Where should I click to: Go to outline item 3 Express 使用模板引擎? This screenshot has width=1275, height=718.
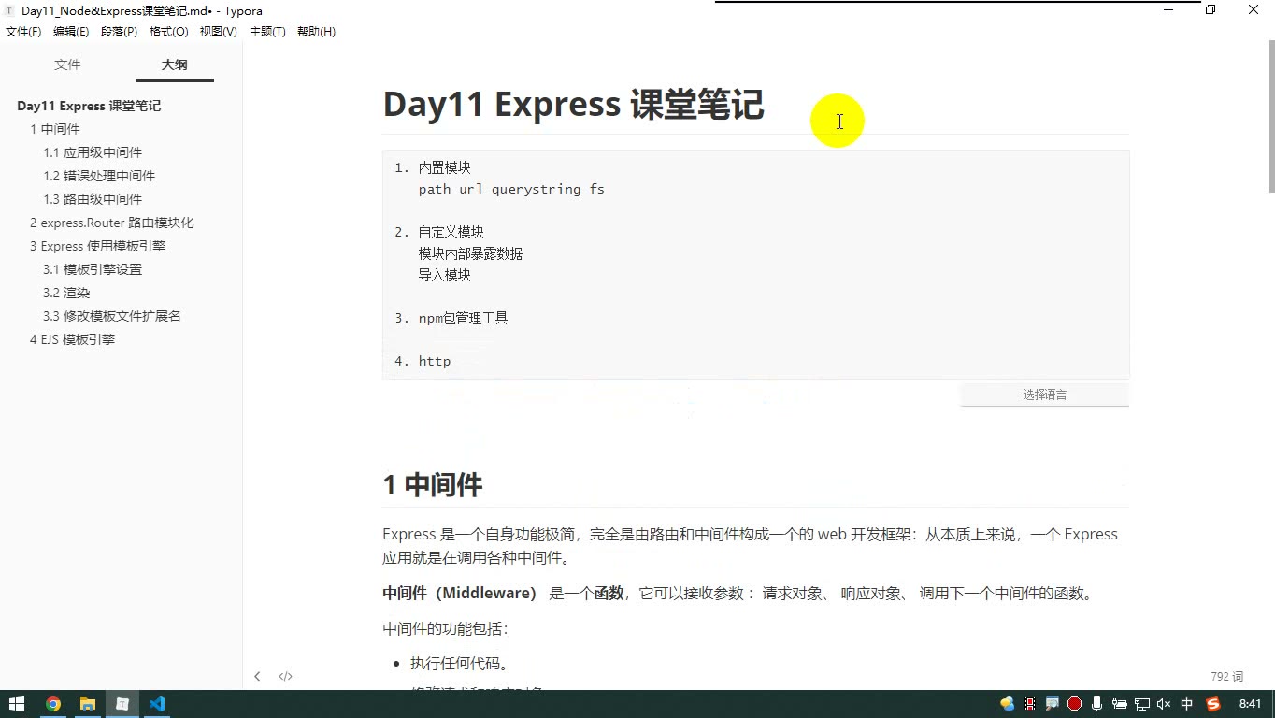[98, 246]
